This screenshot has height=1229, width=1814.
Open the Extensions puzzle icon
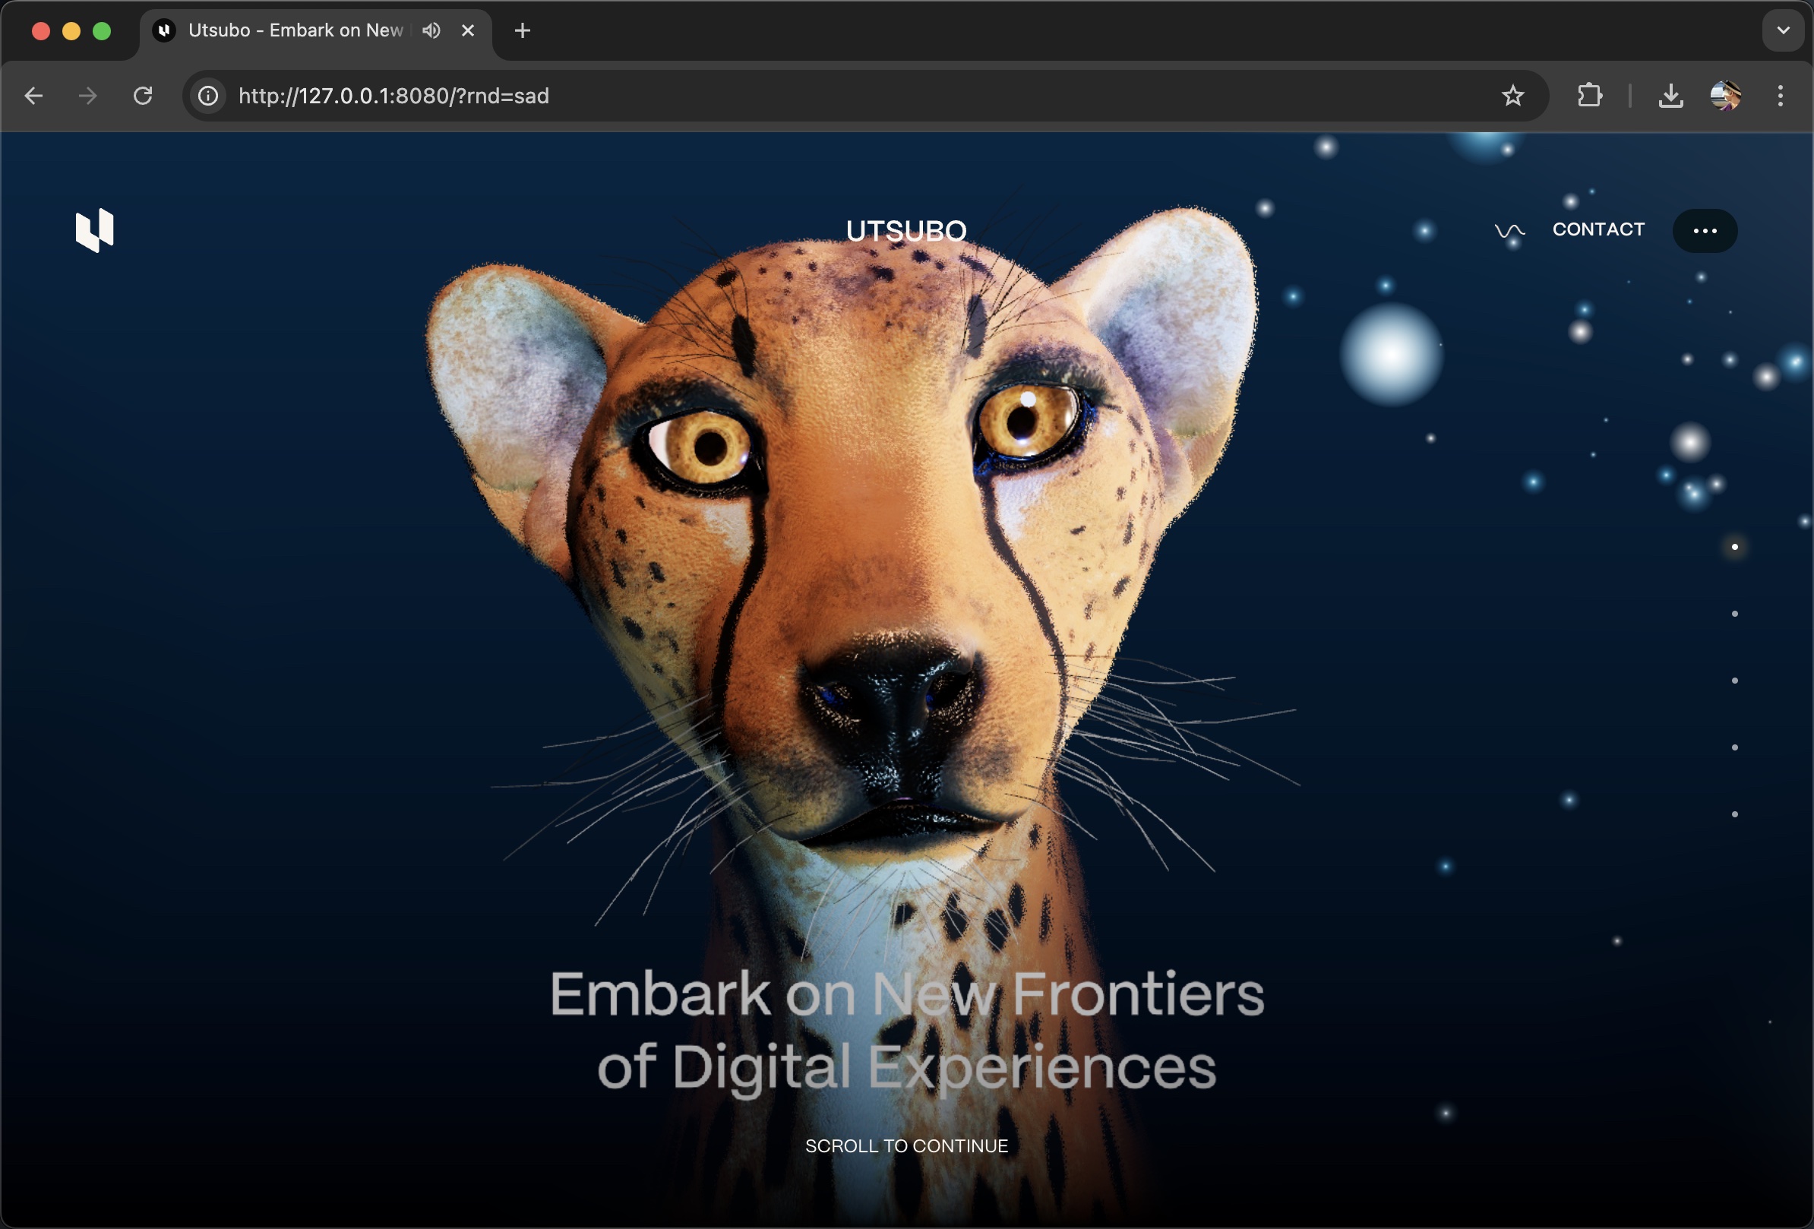[x=1589, y=96]
